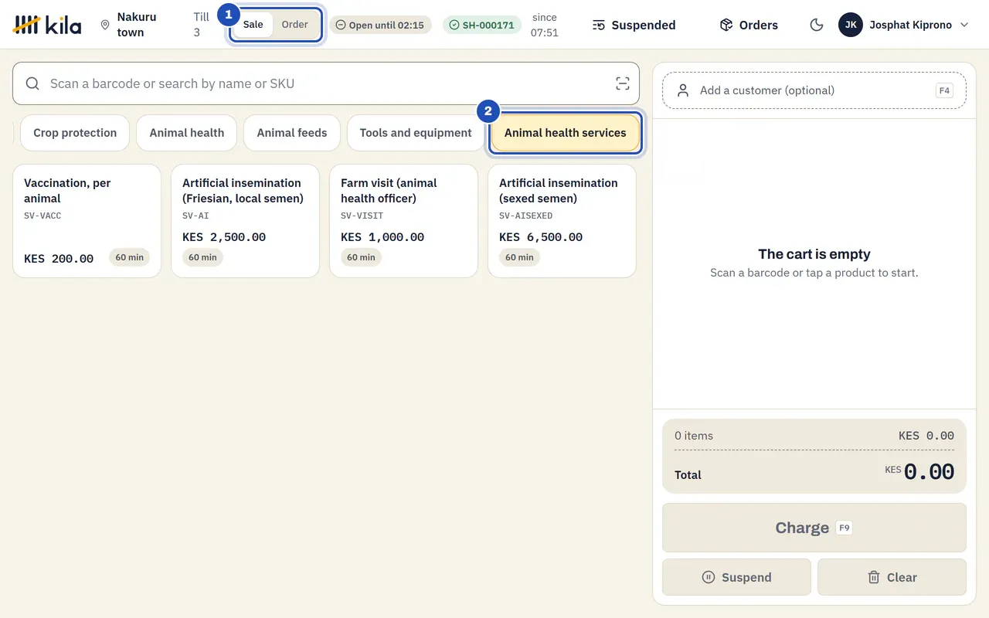Click the since 07:51 text
The image size is (989, 618).
point(545,25)
